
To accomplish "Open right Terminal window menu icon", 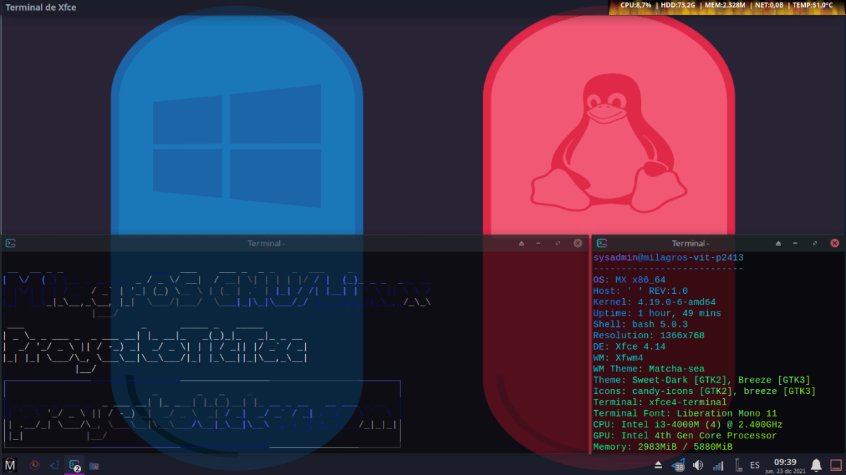I will click(602, 243).
